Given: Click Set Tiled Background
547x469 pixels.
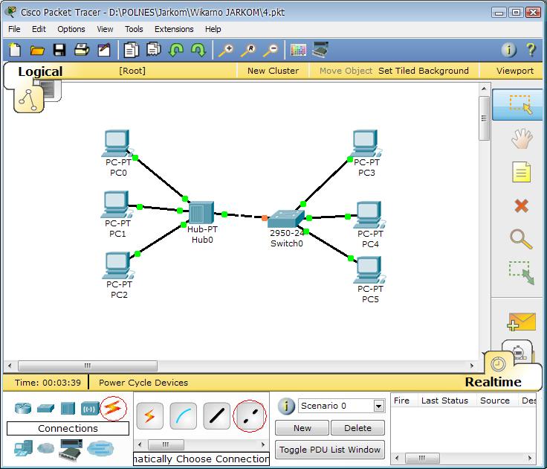Looking at the screenshot, I should 423,71.
